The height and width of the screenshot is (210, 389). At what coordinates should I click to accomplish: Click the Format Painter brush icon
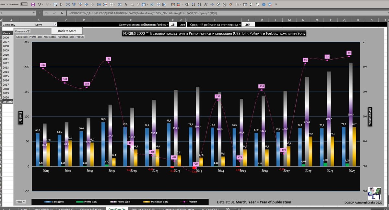tap(231, 5)
